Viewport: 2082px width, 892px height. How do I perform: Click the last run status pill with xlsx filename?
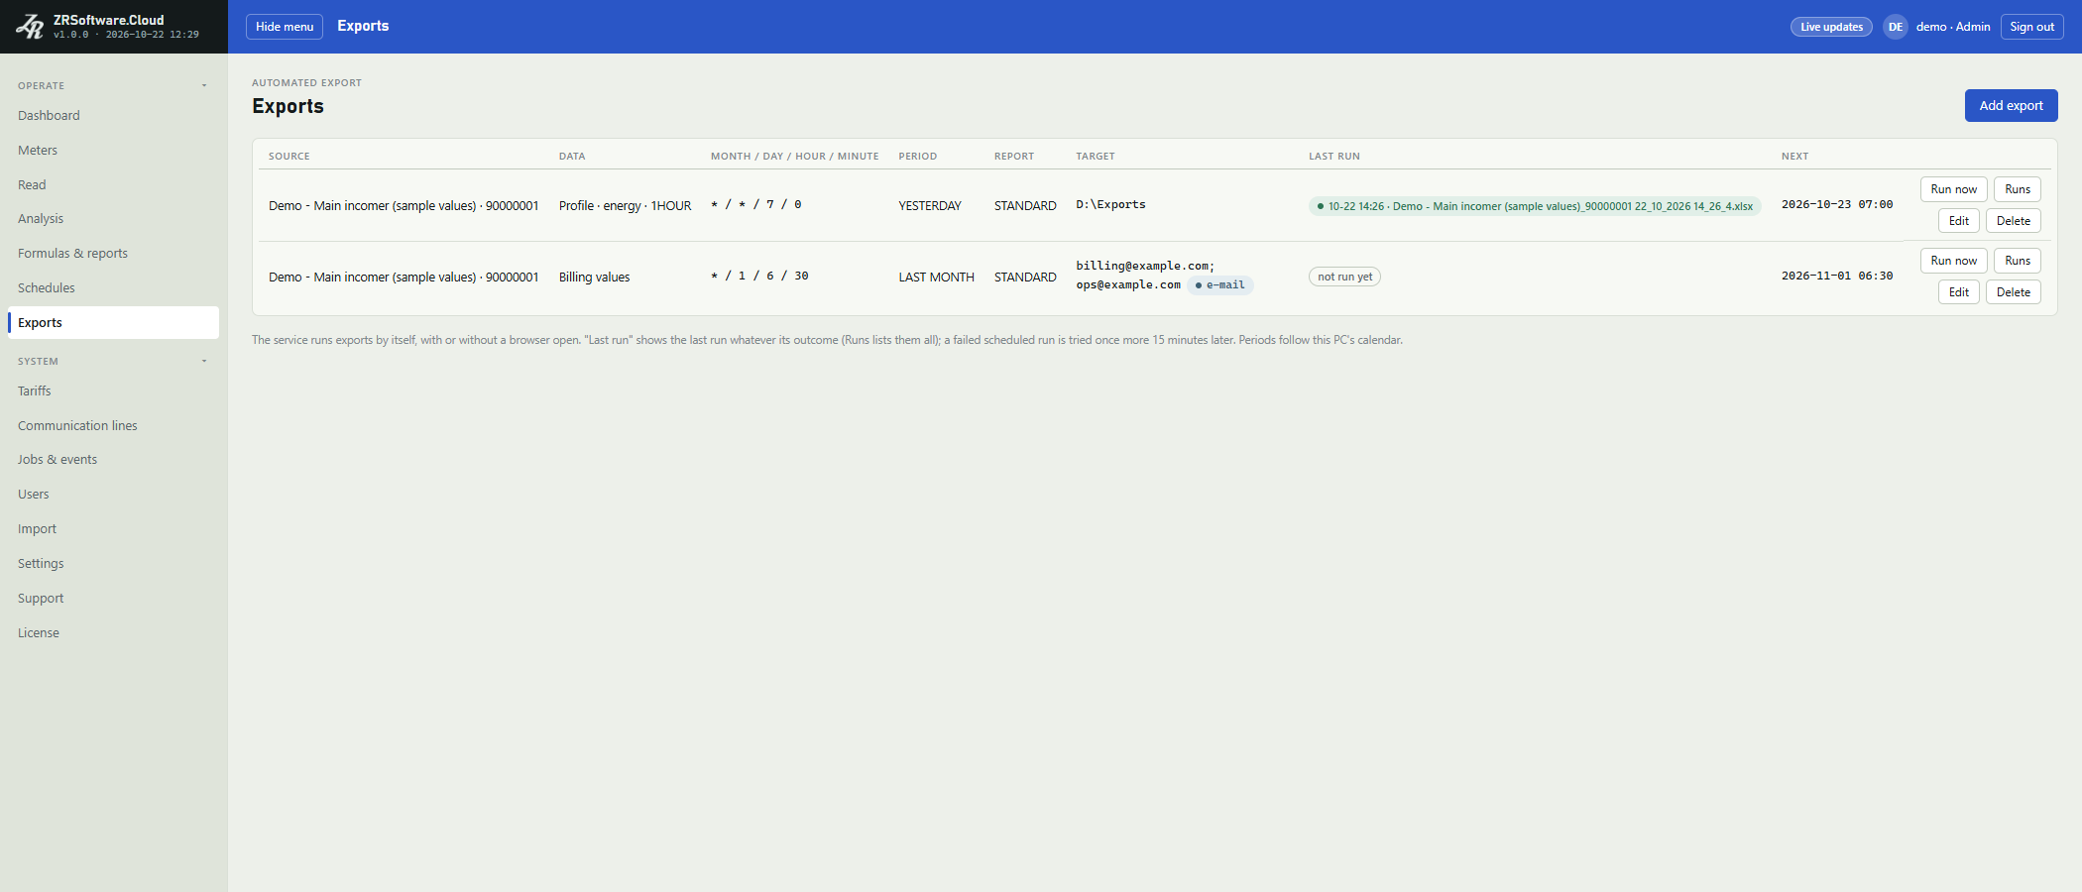1535,206
